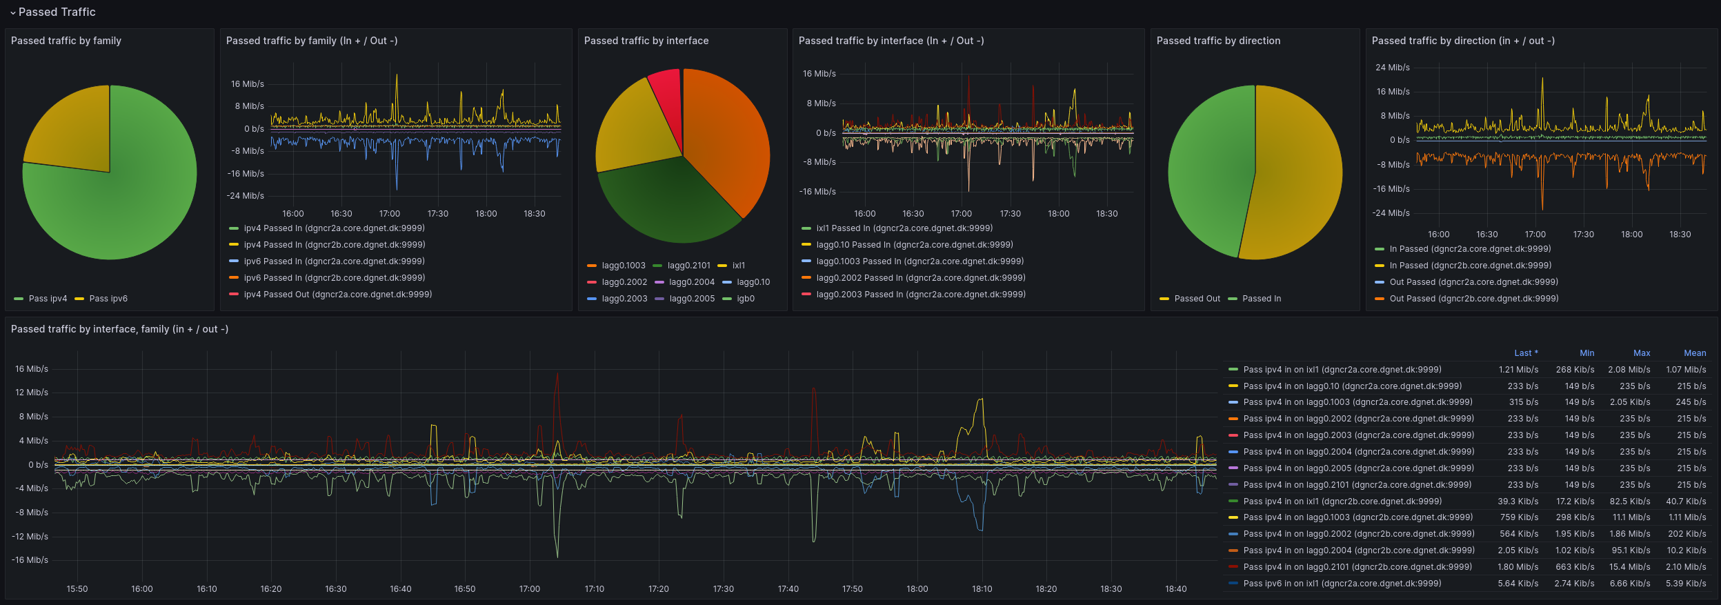Click the purple color swatch beside lagg0.2004
The image size is (1721, 605).
pos(659,282)
